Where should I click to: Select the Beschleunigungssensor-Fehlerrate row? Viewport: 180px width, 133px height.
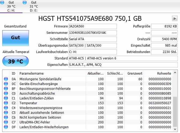[x=88, y=88]
